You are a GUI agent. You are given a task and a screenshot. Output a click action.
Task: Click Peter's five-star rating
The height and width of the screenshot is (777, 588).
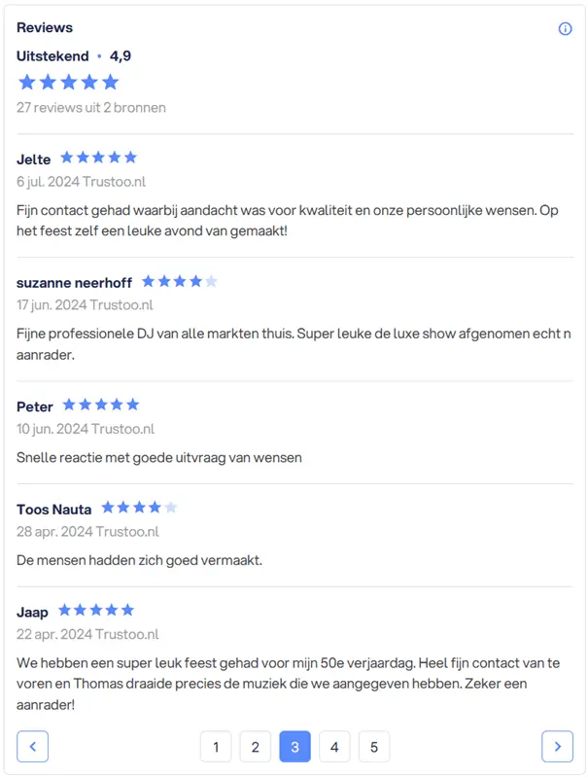pyautogui.click(x=101, y=405)
